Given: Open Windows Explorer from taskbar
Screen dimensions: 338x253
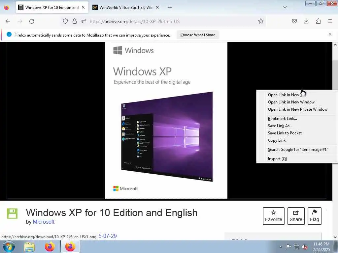Looking at the screenshot, I should click(29, 246).
